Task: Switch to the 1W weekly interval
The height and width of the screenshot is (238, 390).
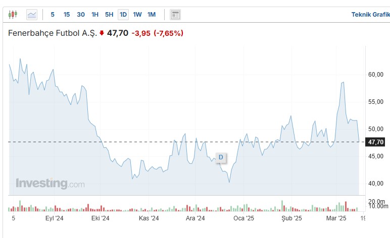Action: 137,15
